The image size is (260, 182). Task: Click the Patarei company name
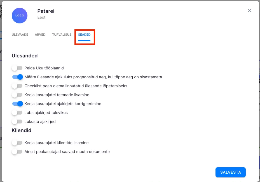(46, 11)
